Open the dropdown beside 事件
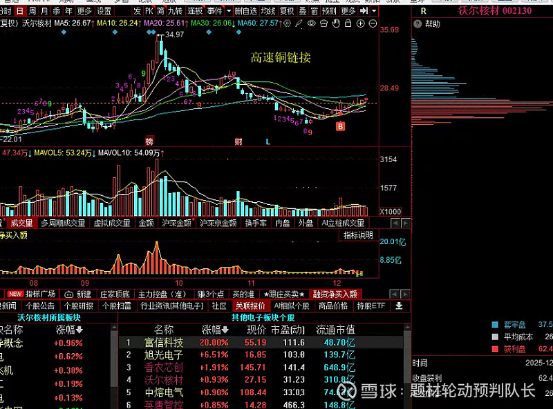 pyautogui.click(x=229, y=11)
